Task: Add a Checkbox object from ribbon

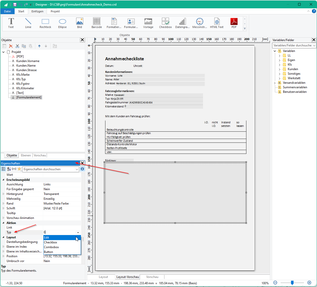Action: pyautogui.click(x=165, y=23)
